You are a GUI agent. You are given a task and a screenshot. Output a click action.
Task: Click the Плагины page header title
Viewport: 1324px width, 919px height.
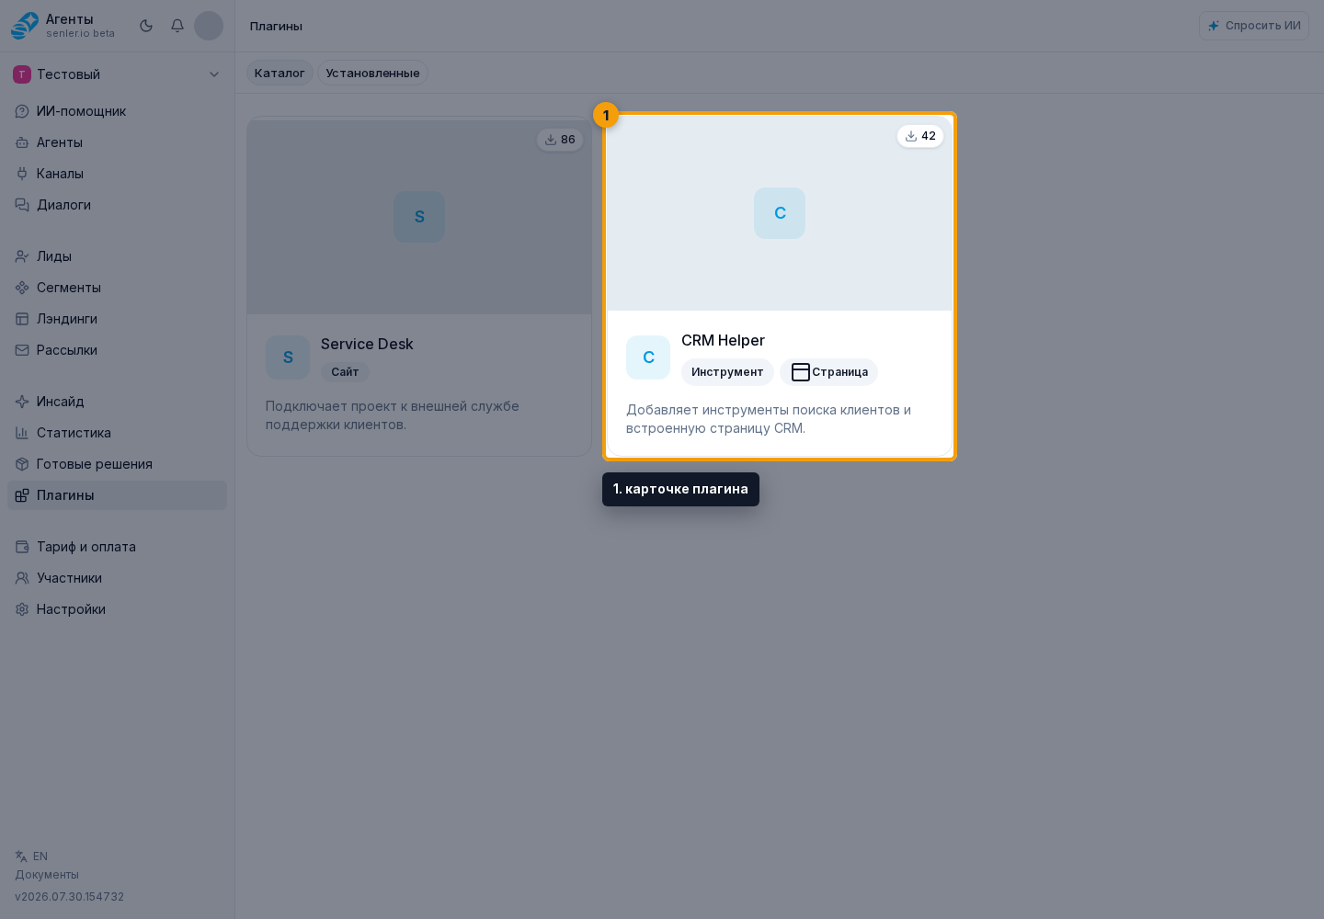coord(276,26)
